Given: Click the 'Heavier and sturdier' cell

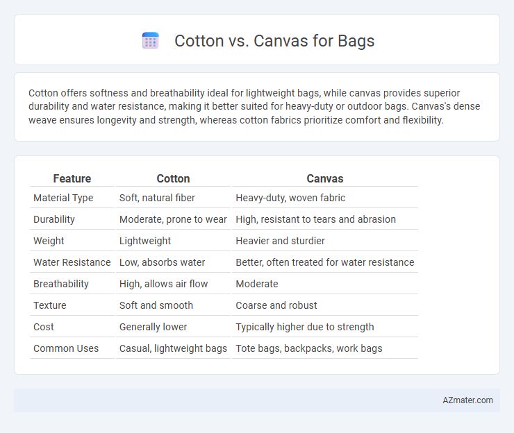Looking at the screenshot, I should tap(281, 241).
